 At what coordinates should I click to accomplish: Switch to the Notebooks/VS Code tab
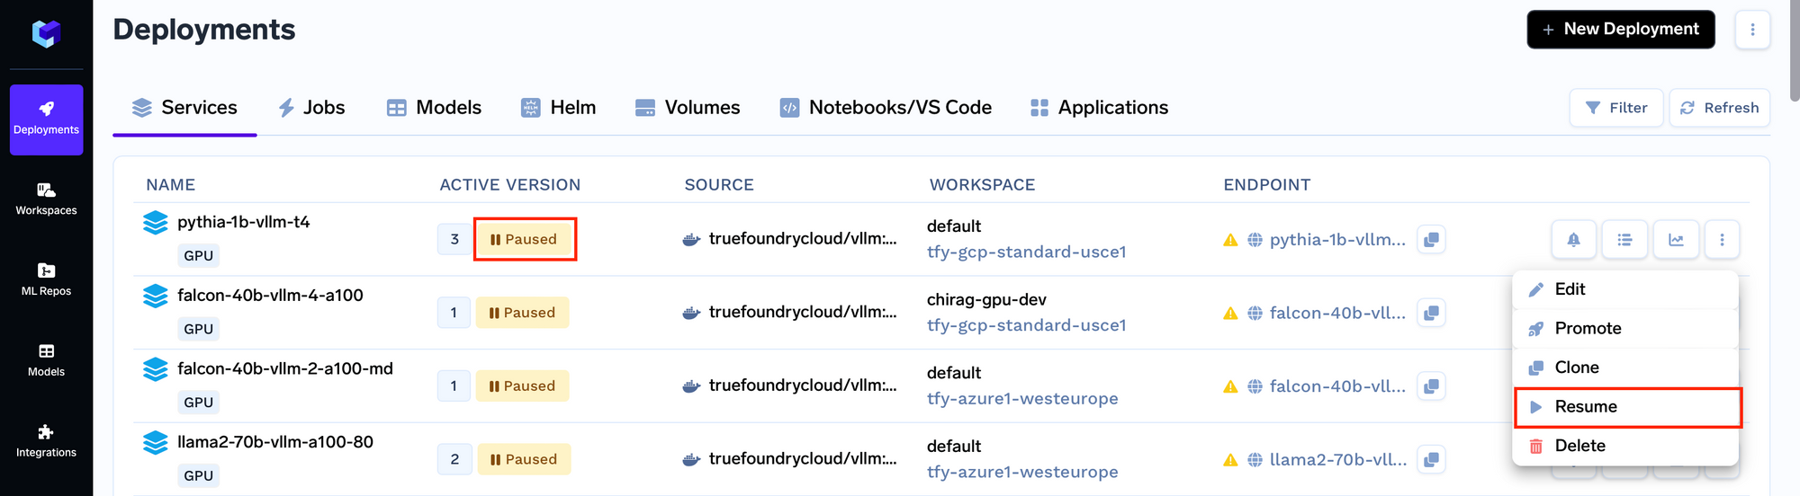click(886, 108)
